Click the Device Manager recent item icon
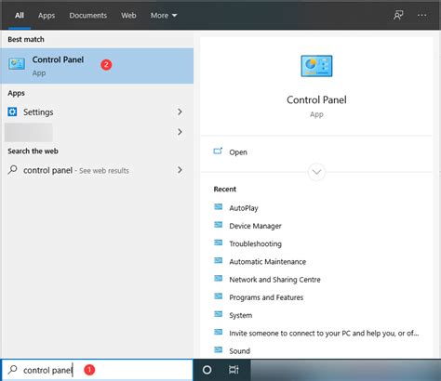This screenshot has width=441, height=381. click(219, 225)
